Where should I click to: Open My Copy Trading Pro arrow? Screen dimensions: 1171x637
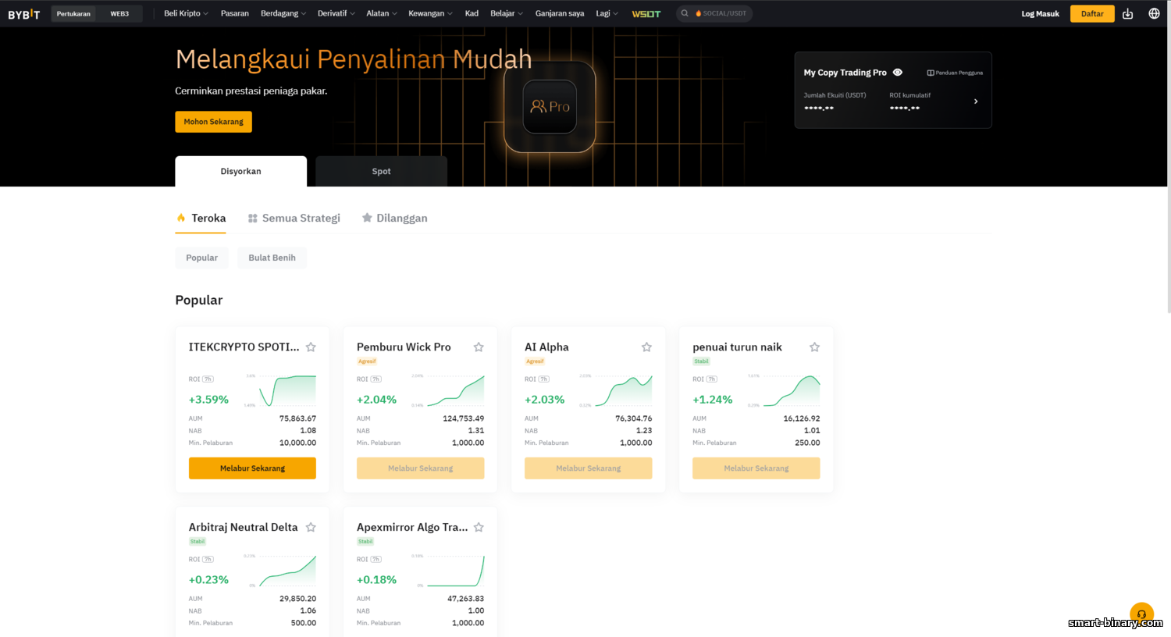click(976, 101)
